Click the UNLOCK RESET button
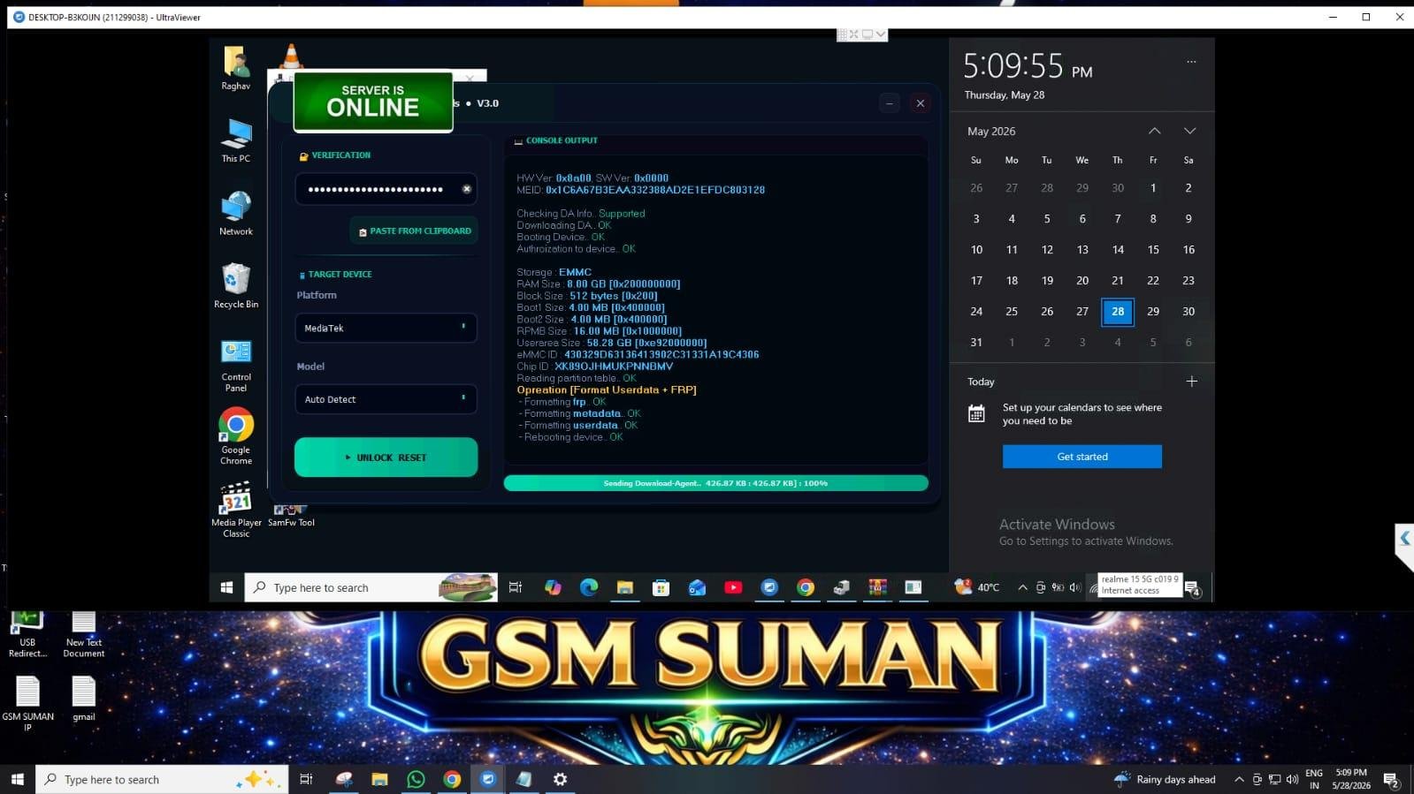This screenshot has width=1414, height=794. click(x=386, y=457)
